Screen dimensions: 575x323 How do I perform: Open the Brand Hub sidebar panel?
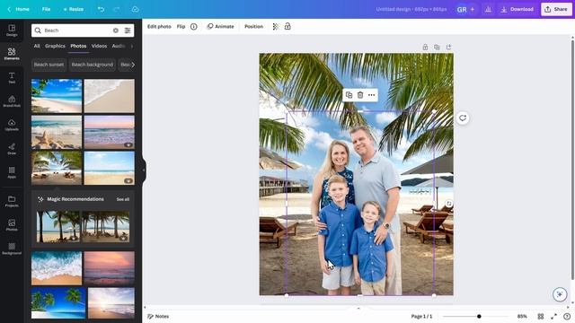[12, 101]
